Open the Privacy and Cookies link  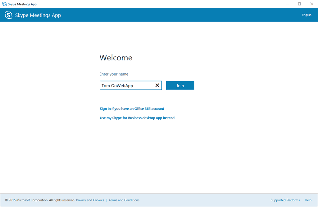pos(90,200)
